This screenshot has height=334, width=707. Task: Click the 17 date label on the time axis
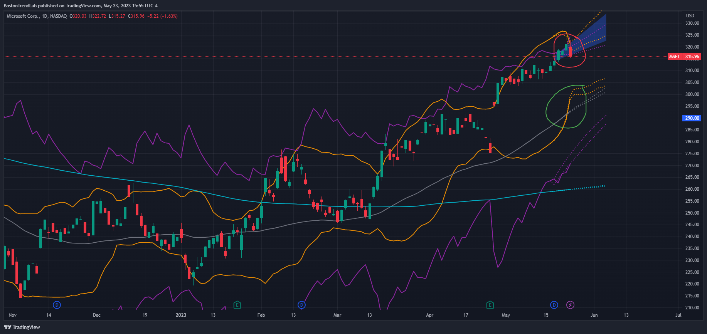(466, 315)
